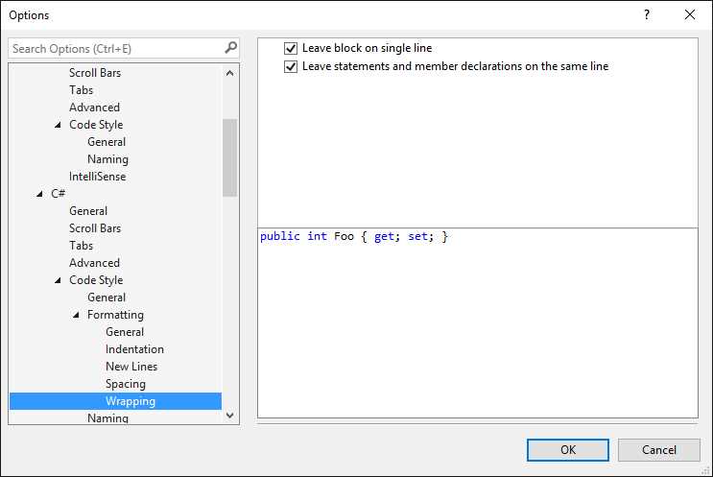Click the search magnifier icon

coord(231,48)
